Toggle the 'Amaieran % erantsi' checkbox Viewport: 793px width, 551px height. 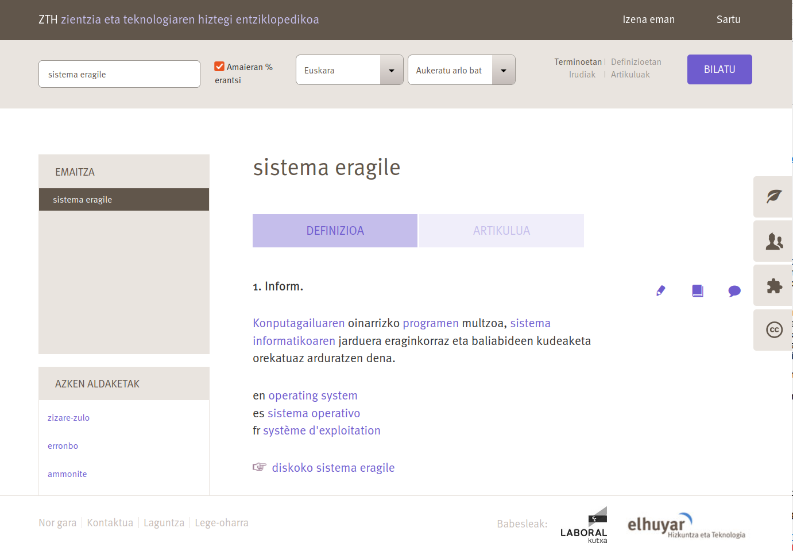(x=219, y=67)
